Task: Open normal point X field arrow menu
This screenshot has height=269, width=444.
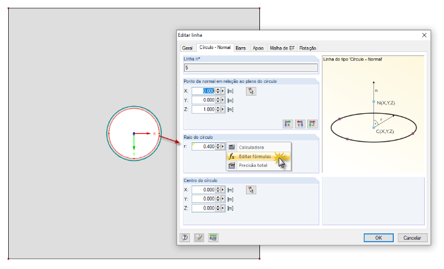Action: pos(223,91)
